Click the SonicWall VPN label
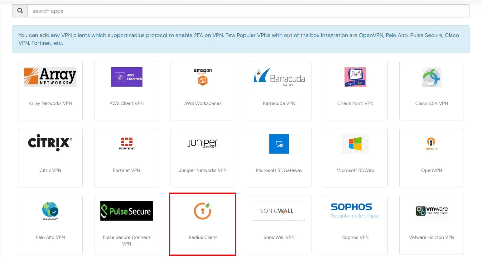The image size is (482, 258). click(279, 237)
